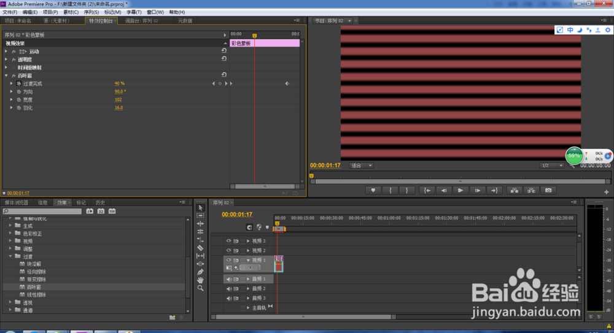Viewport: 614px width, 333px height.
Task: Click the Extract button
Action: pos(531,191)
